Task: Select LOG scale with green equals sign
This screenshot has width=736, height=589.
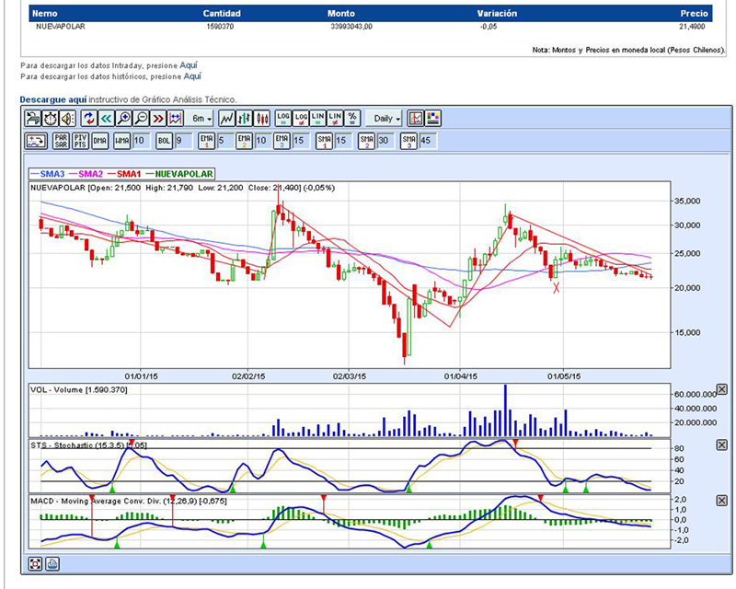Action: (x=283, y=119)
